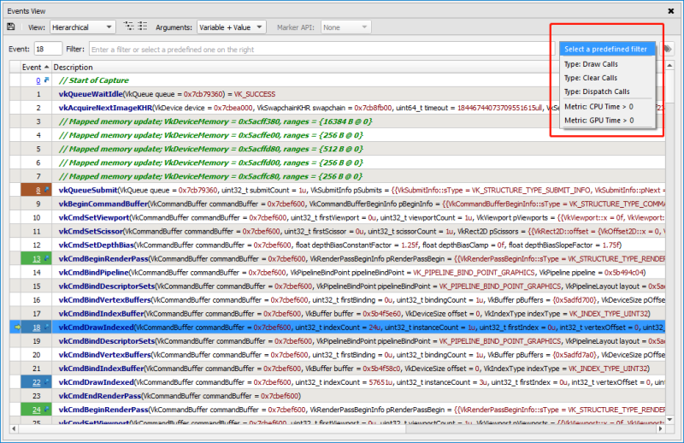Select vkCmdBindDescriptorSets at event 19

[x=337, y=341]
